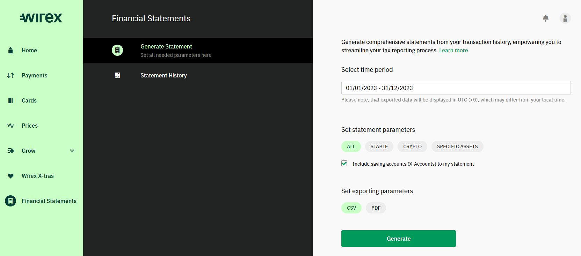This screenshot has height=256, width=581.
Task: Click the Statement History PDF icon
Action: [117, 75]
